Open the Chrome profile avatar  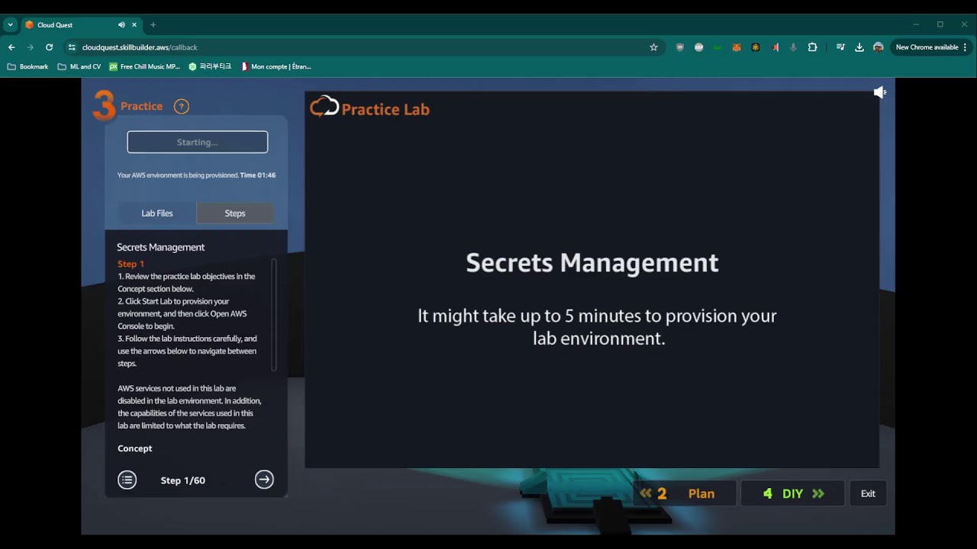(x=879, y=47)
